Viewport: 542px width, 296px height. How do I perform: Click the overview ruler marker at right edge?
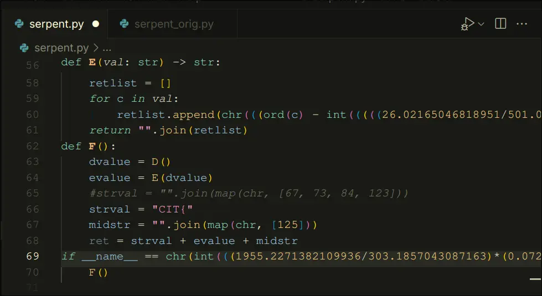537,264
